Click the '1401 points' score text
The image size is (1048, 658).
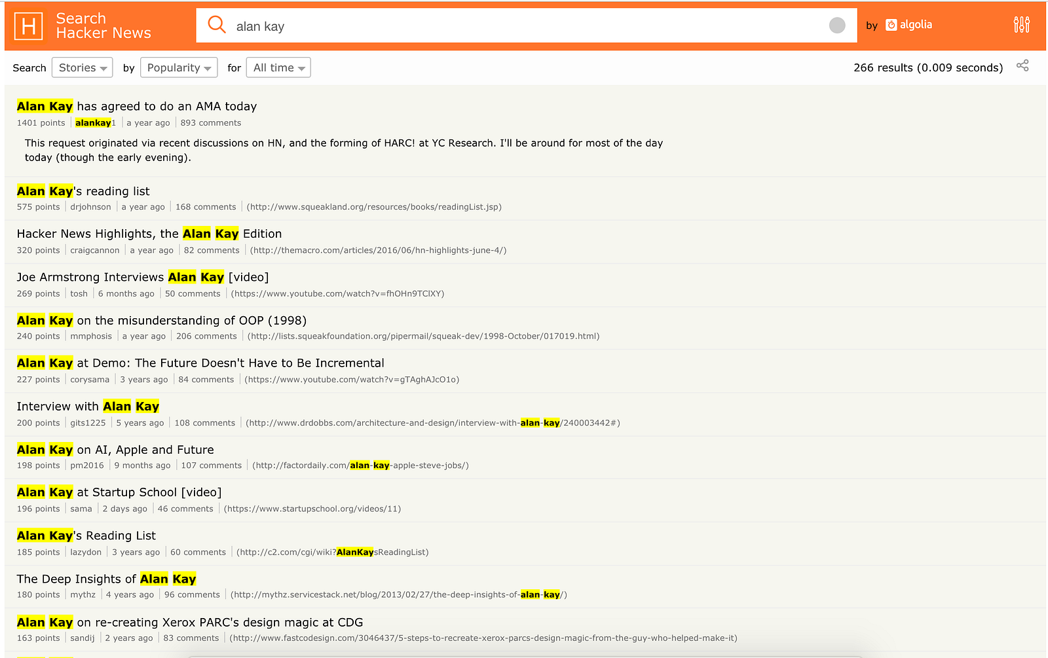tap(41, 123)
